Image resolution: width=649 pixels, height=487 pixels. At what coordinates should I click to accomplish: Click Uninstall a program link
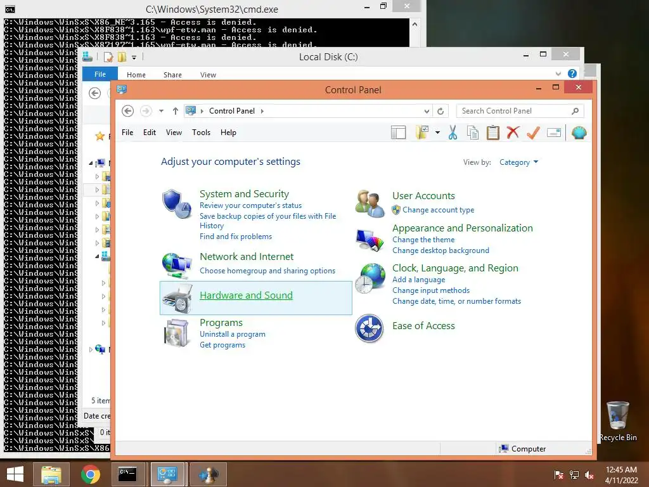pos(233,334)
